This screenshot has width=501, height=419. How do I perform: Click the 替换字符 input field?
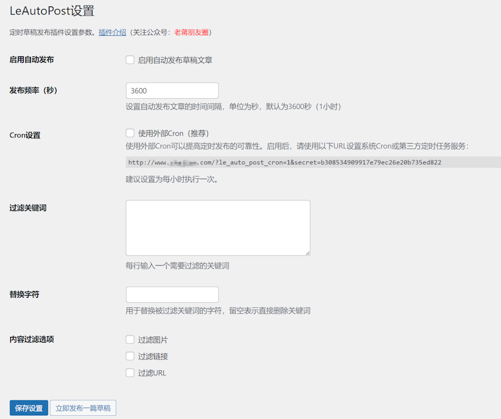point(172,295)
